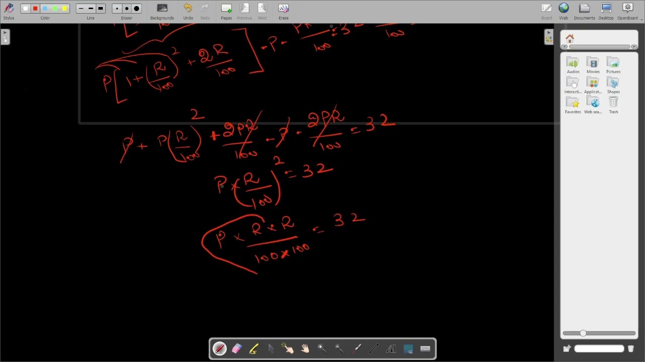The width and height of the screenshot is (645, 362).
Task: Select the white pen color
Action: pos(26,9)
